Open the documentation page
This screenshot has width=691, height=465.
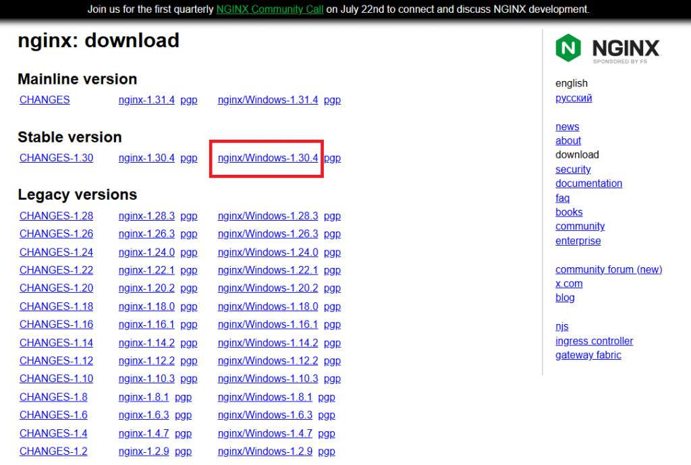[x=588, y=184]
